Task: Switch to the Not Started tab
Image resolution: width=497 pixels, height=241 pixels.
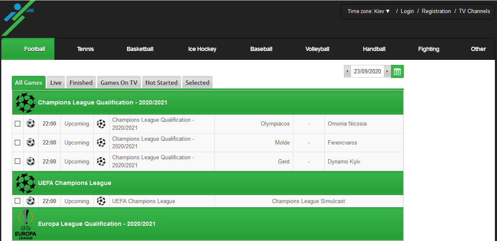Action: coord(161,83)
